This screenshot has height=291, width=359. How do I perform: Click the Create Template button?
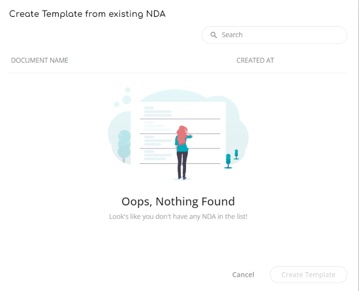308,275
